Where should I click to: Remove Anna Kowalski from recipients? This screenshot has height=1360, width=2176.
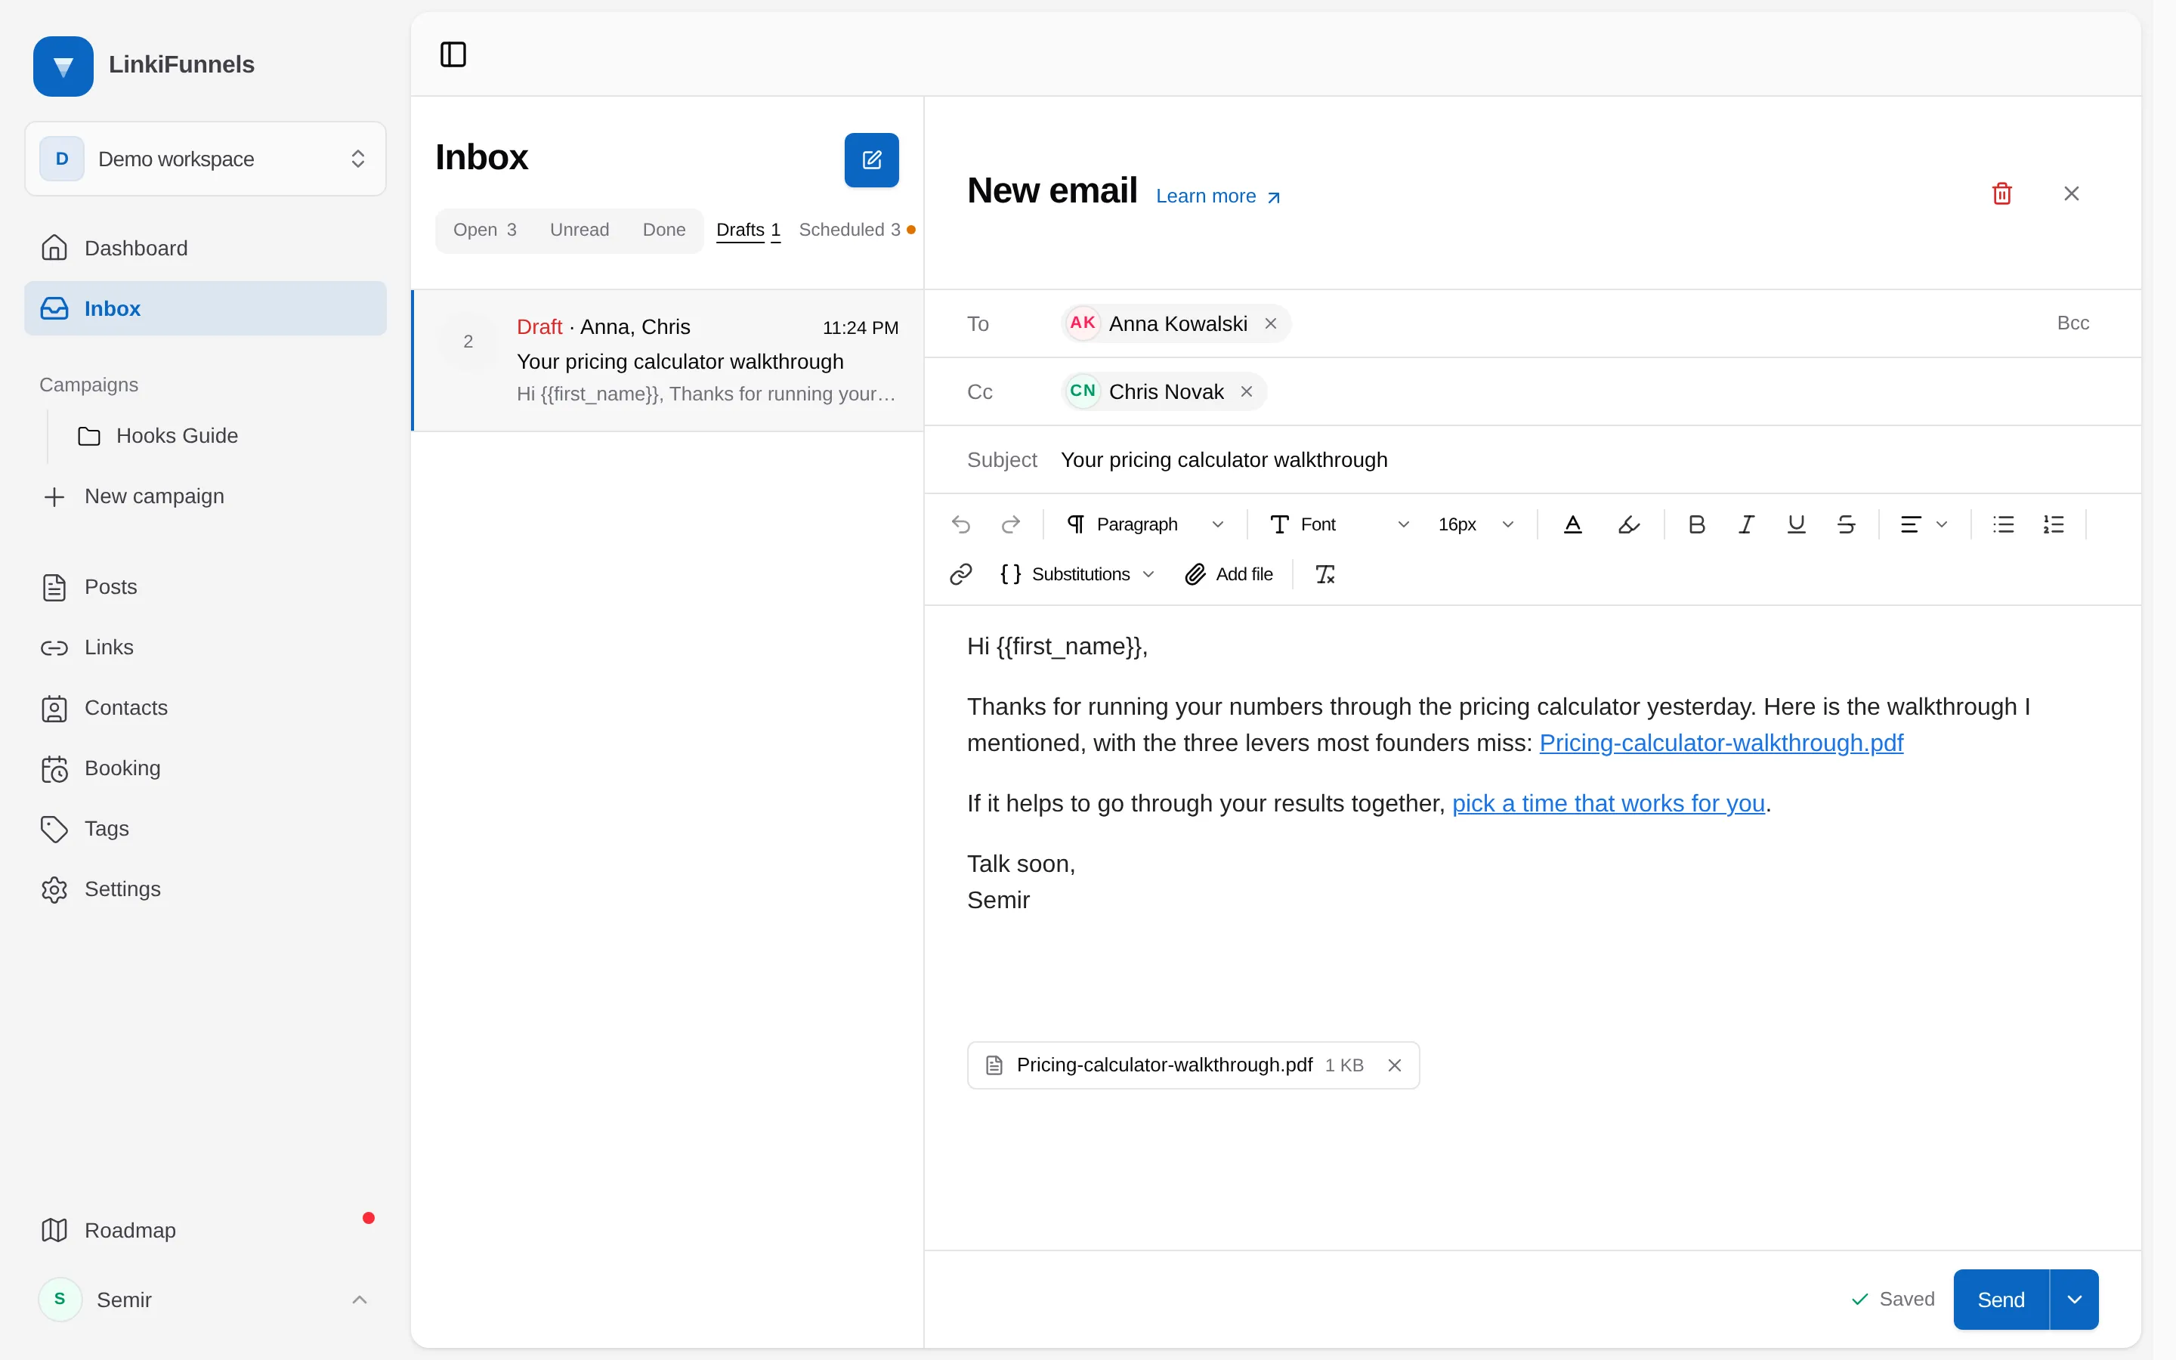(1271, 323)
